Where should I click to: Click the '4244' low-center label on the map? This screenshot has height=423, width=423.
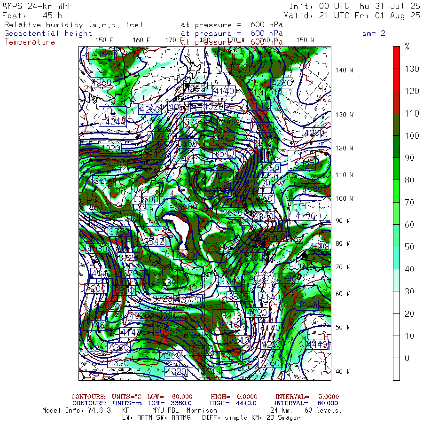pyautogui.click(x=115, y=121)
